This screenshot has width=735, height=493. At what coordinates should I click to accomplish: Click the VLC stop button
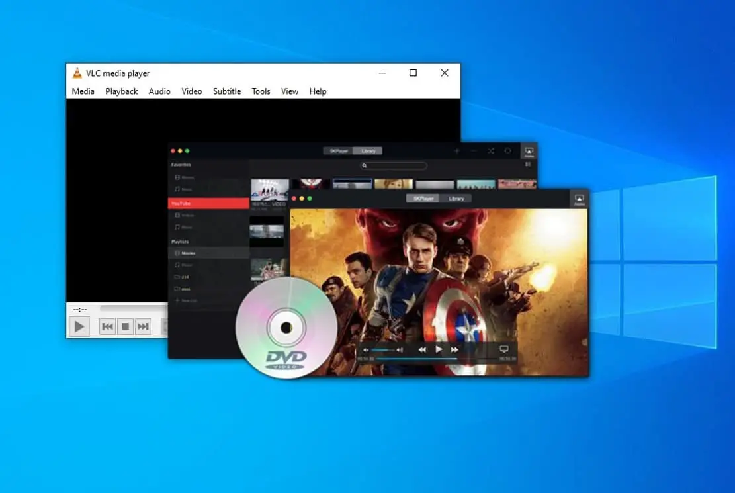[x=125, y=326]
